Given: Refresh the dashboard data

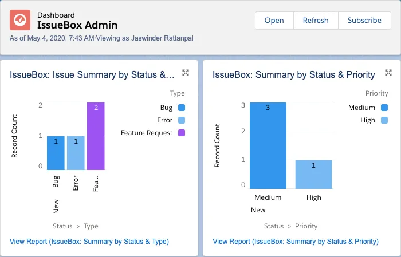Looking at the screenshot, I should pyautogui.click(x=316, y=21).
